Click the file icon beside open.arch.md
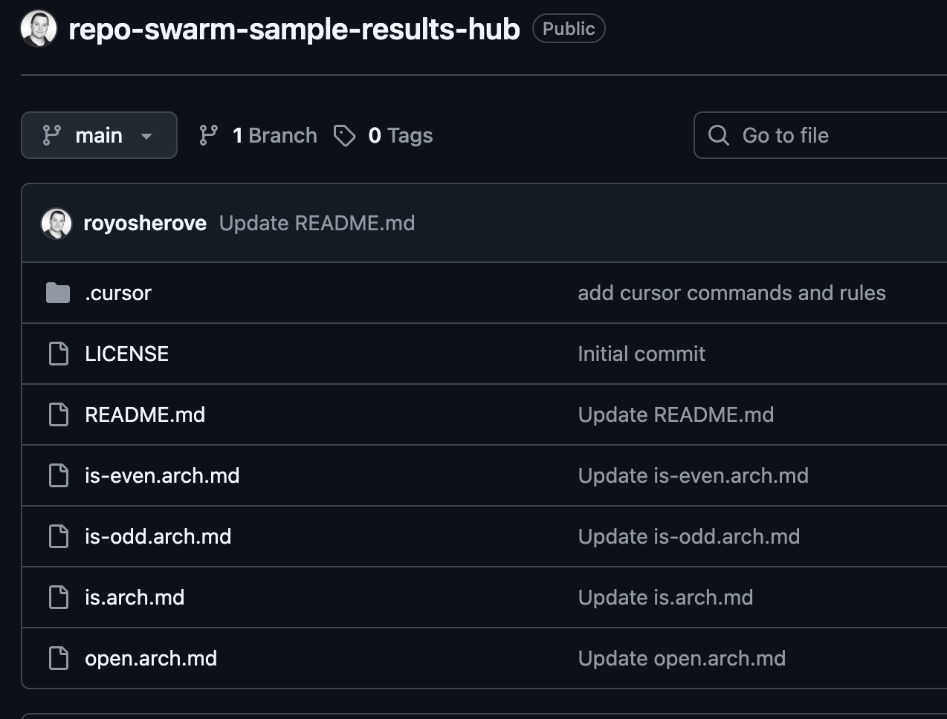 click(x=58, y=658)
